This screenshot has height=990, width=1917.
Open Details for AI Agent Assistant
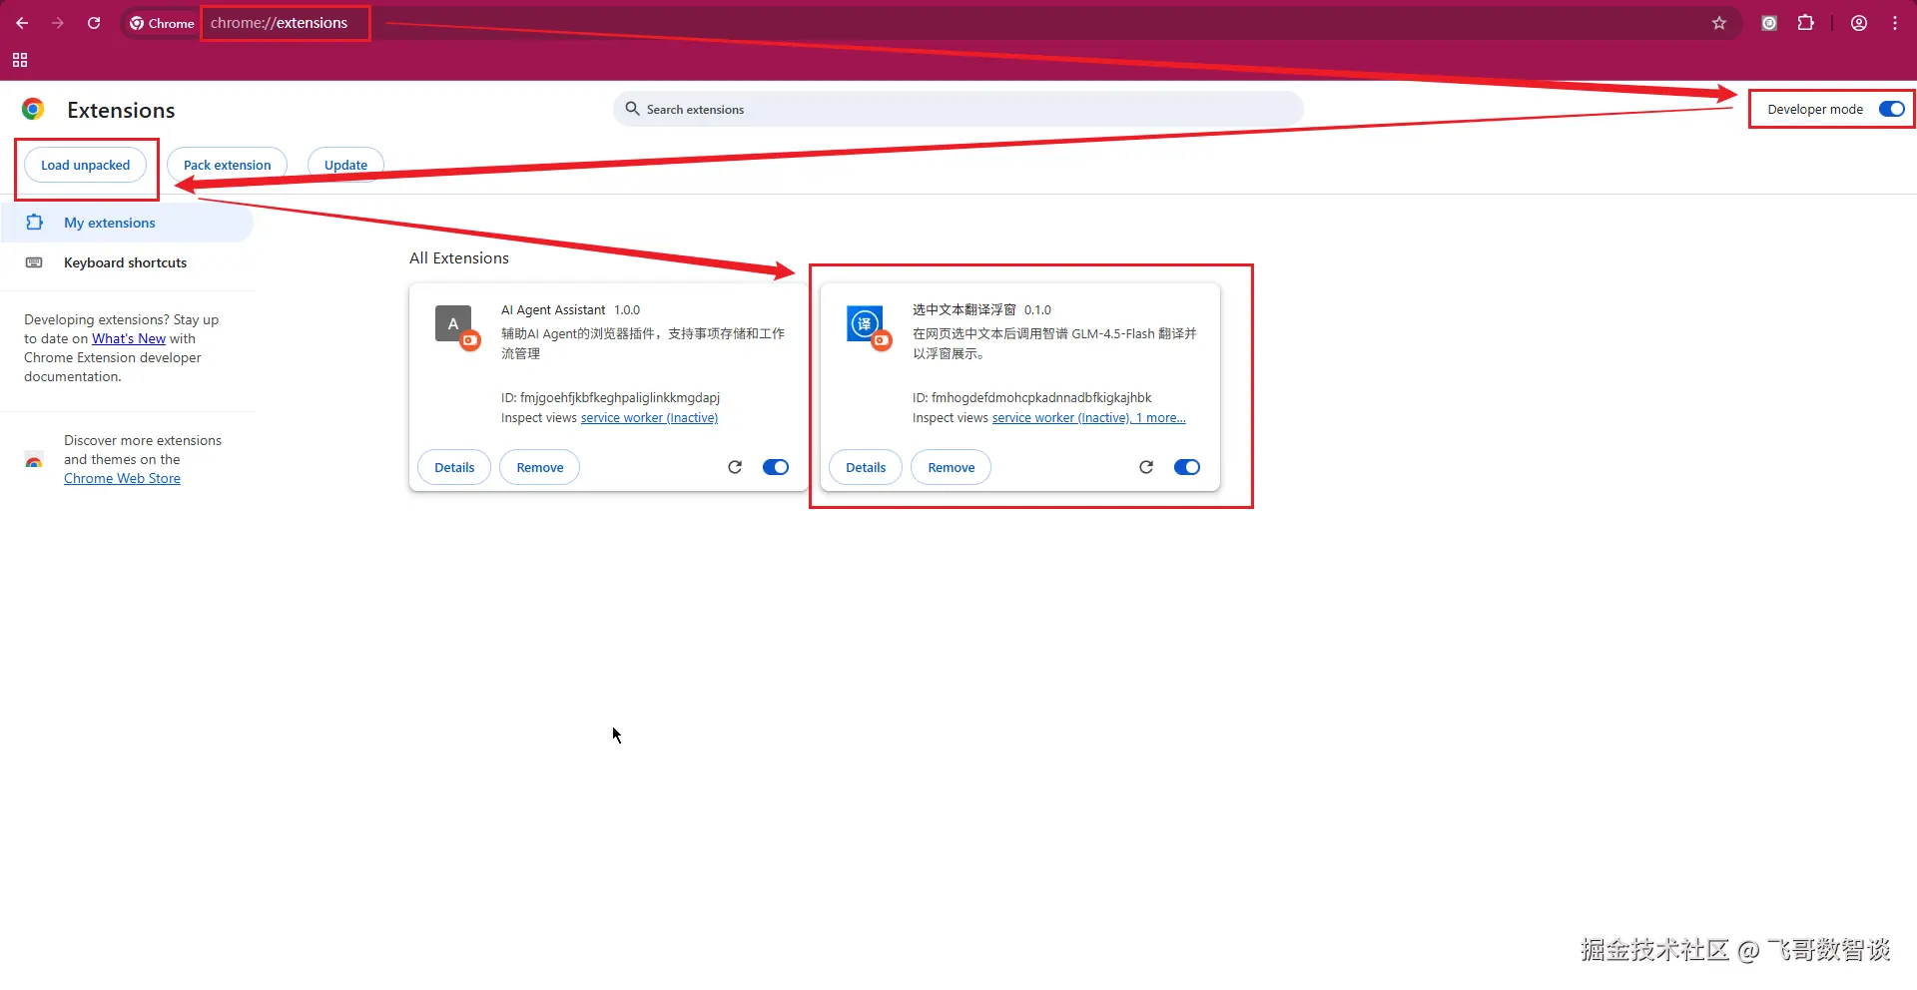click(x=454, y=467)
